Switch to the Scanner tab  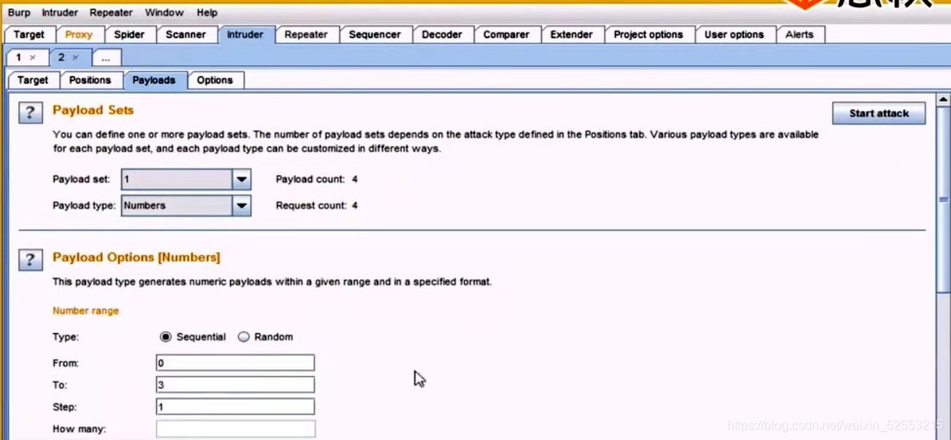pyautogui.click(x=185, y=34)
